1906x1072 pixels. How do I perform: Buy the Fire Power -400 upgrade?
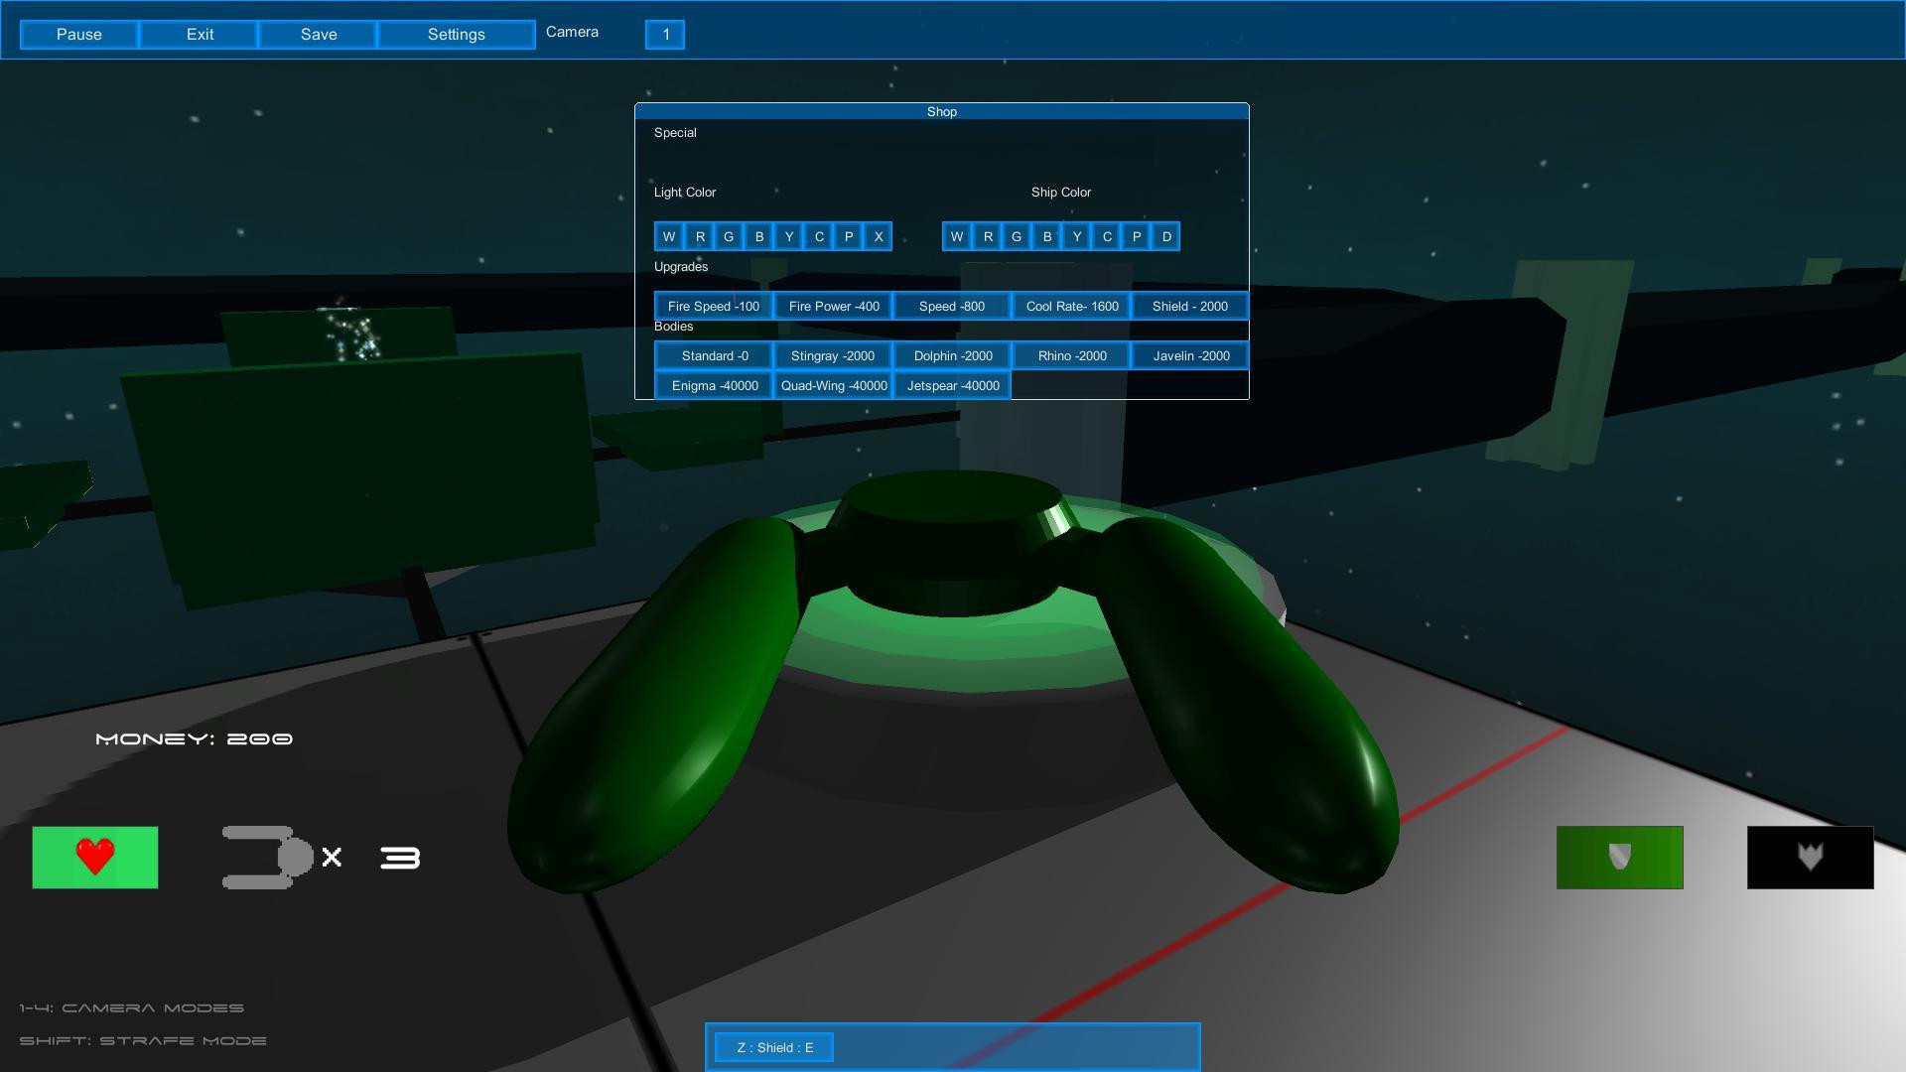(x=834, y=306)
